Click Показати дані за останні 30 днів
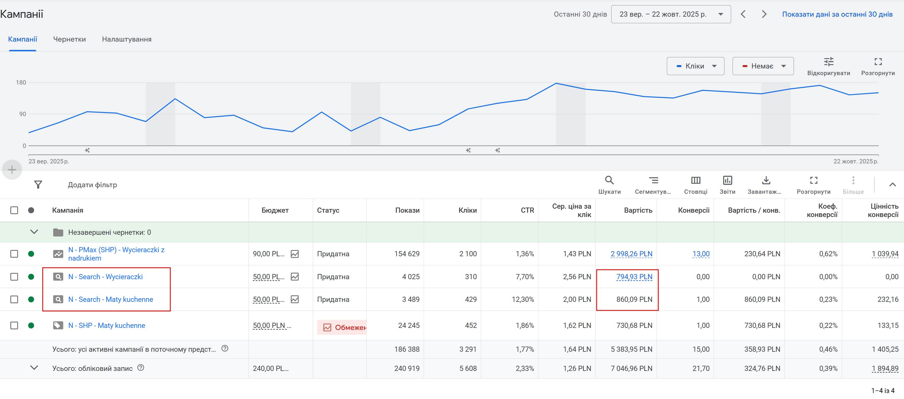Image resolution: width=904 pixels, height=399 pixels. 837,14
